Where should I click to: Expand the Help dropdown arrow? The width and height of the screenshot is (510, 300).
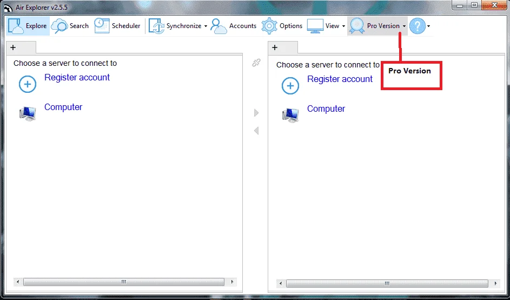[x=429, y=26]
